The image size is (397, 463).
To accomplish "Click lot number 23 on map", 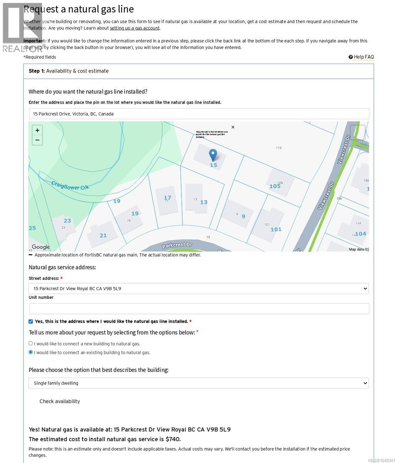I will point(67,221).
